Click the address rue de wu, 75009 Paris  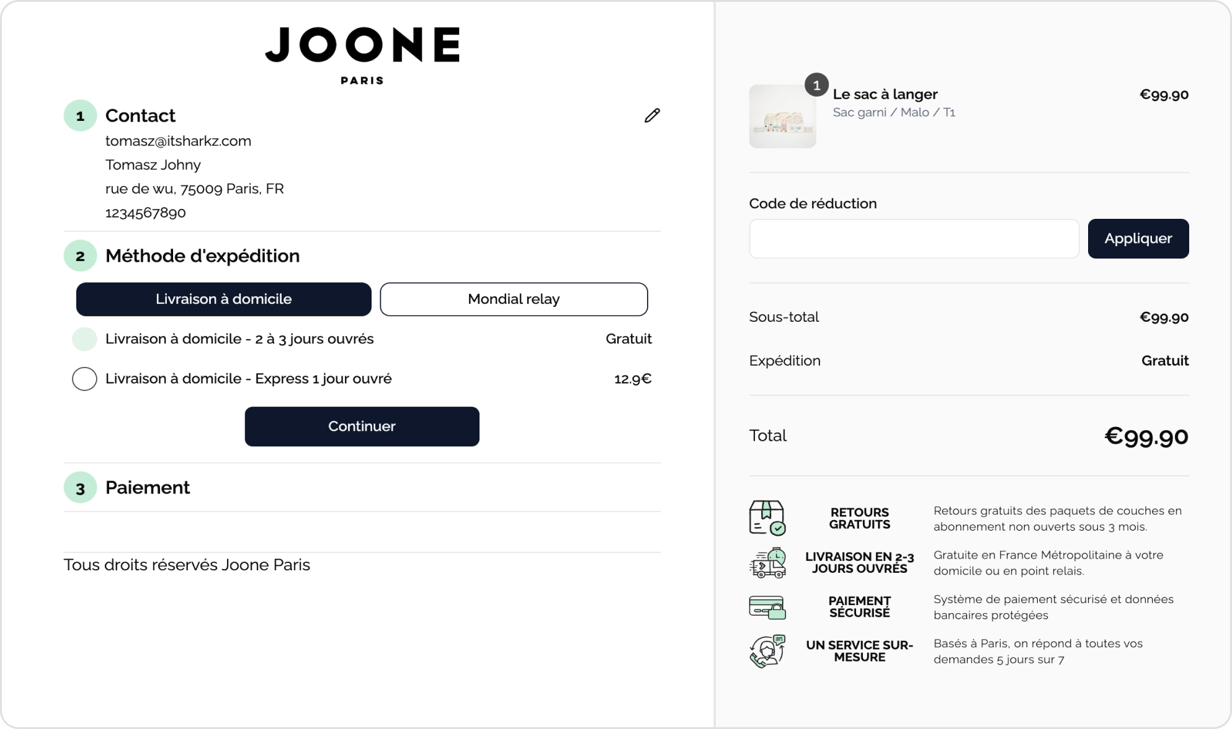coord(195,188)
